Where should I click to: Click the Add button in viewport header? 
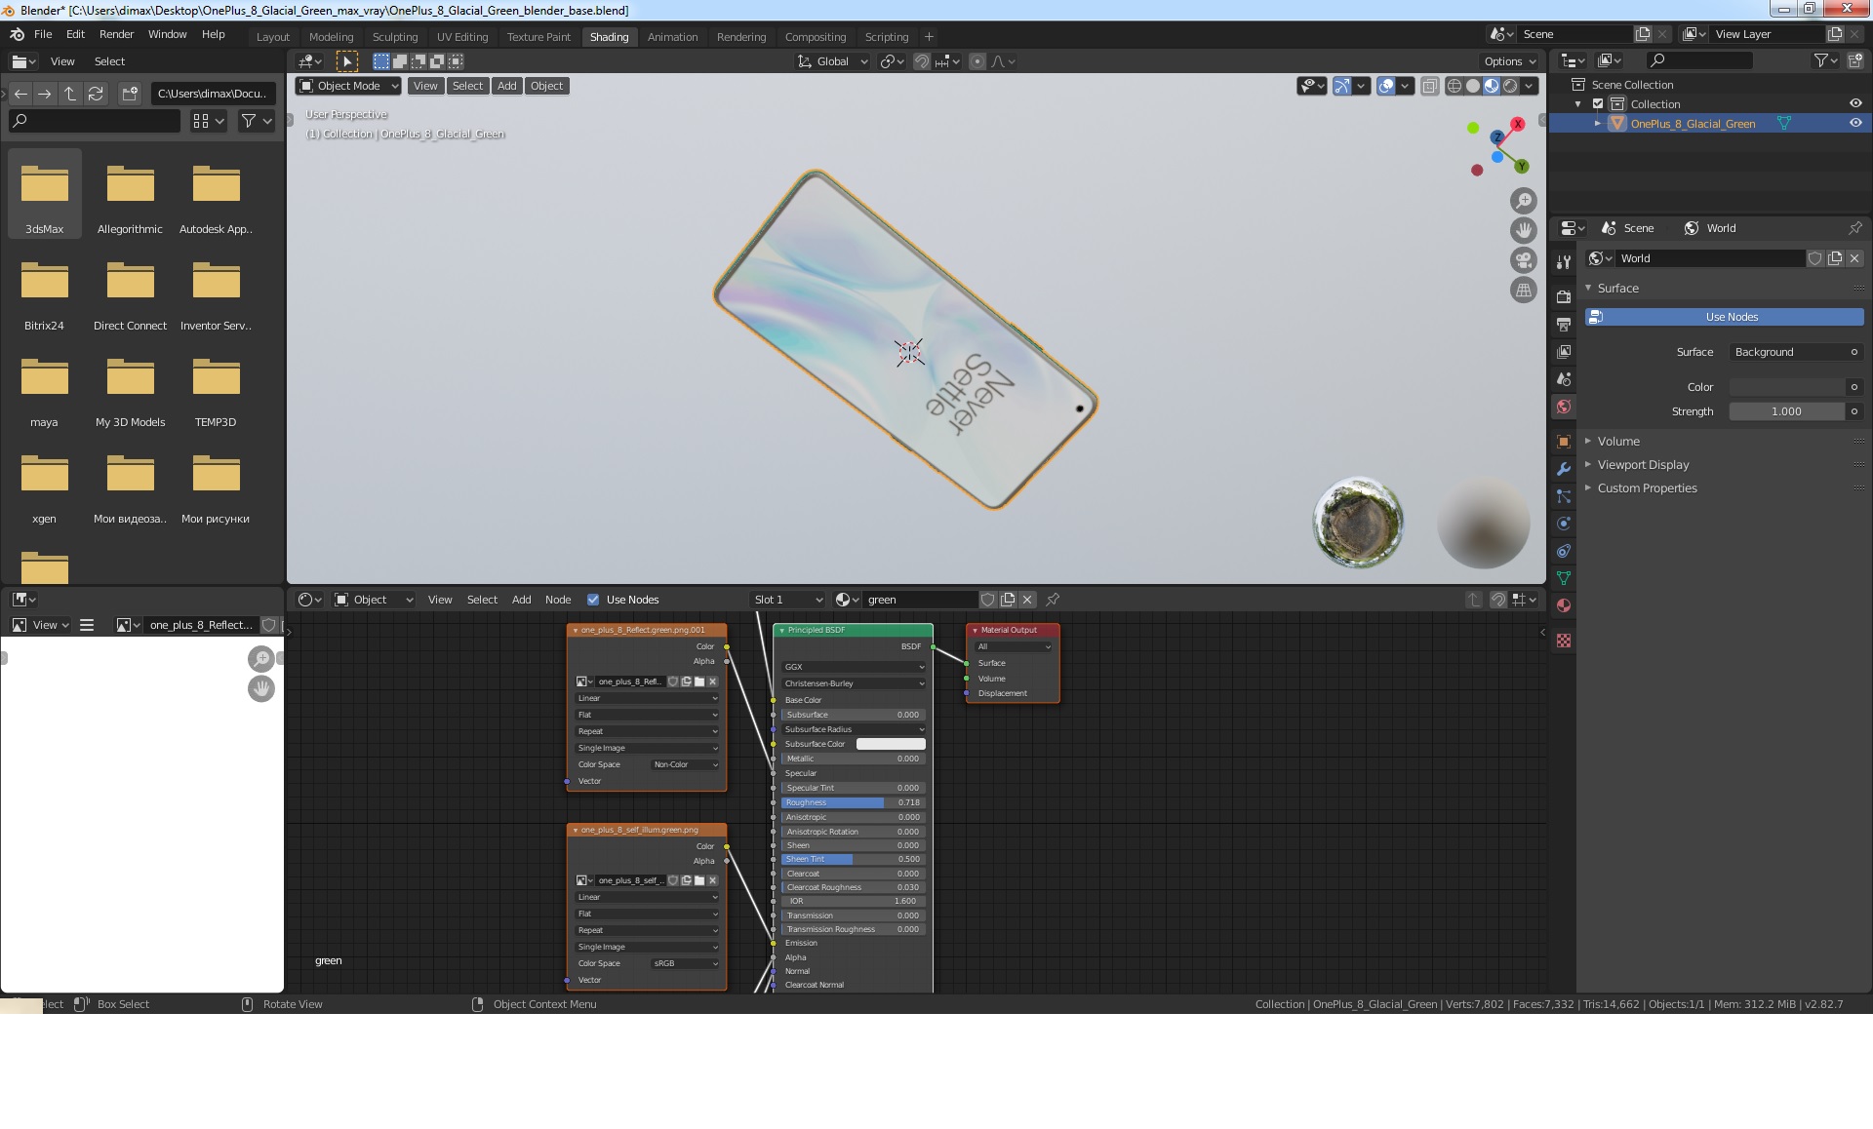point(506,86)
